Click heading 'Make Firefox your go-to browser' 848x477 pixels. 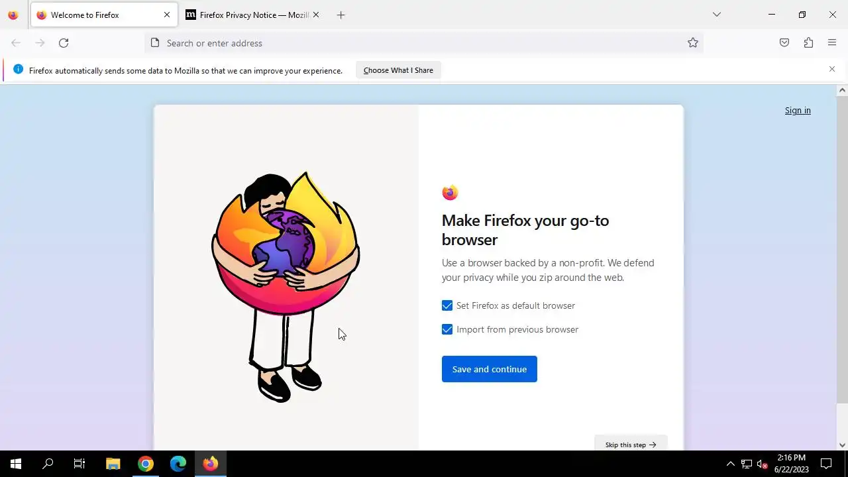click(x=525, y=230)
